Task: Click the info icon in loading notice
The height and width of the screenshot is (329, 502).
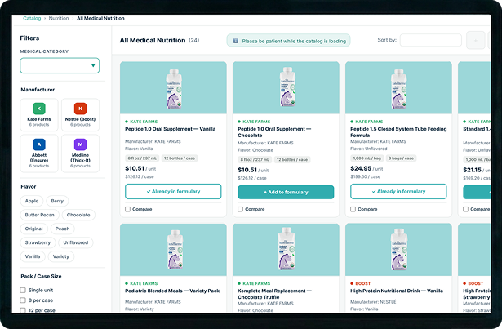Action: pyautogui.click(x=236, y=41)
